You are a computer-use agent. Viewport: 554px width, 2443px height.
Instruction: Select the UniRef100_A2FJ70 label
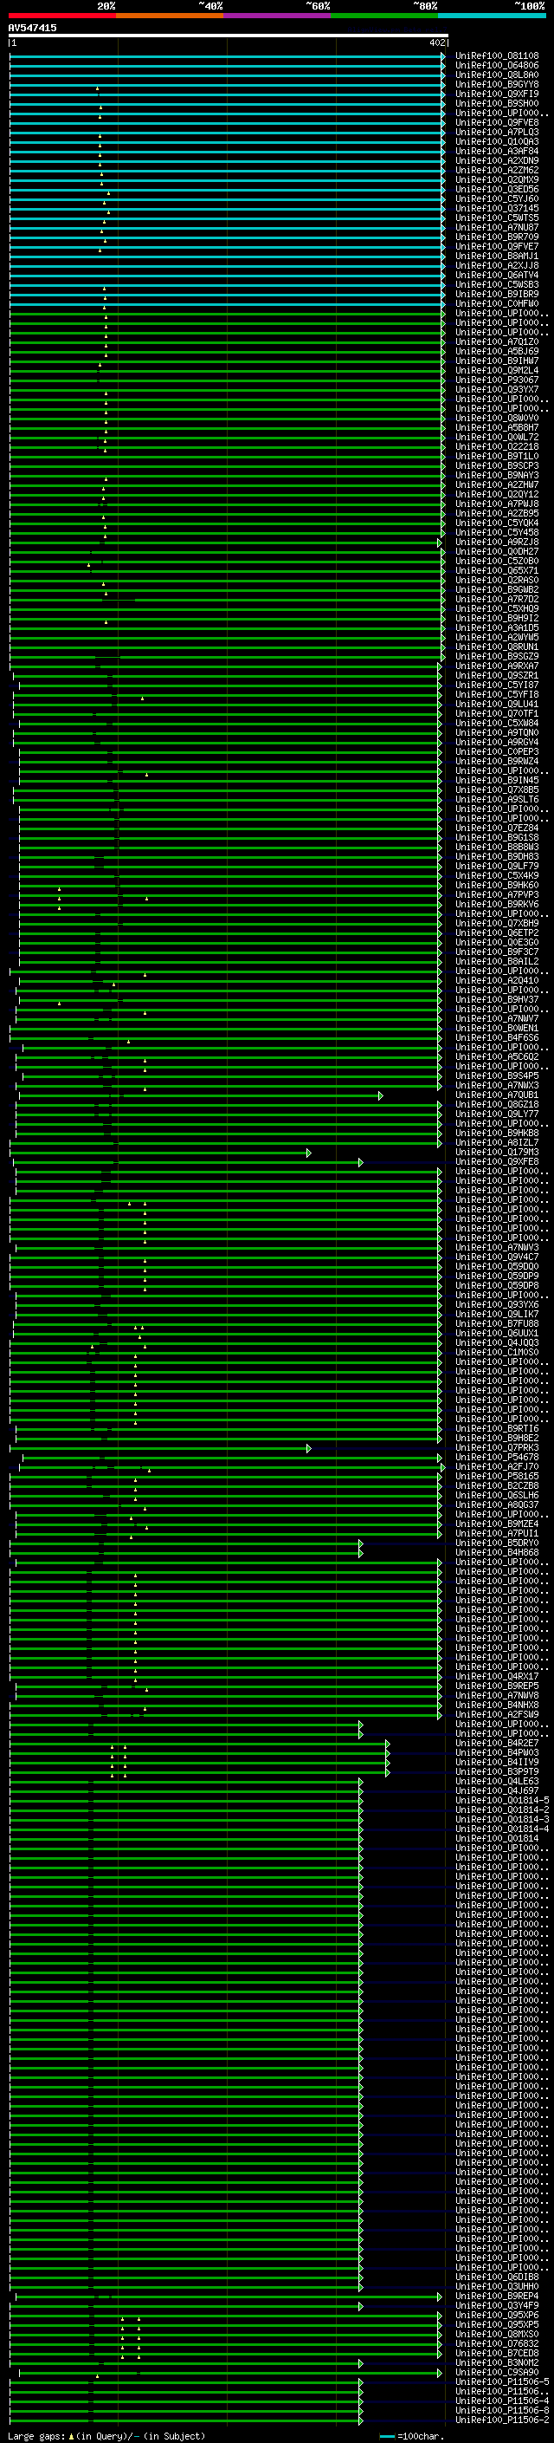click(x=497, y=1466)
